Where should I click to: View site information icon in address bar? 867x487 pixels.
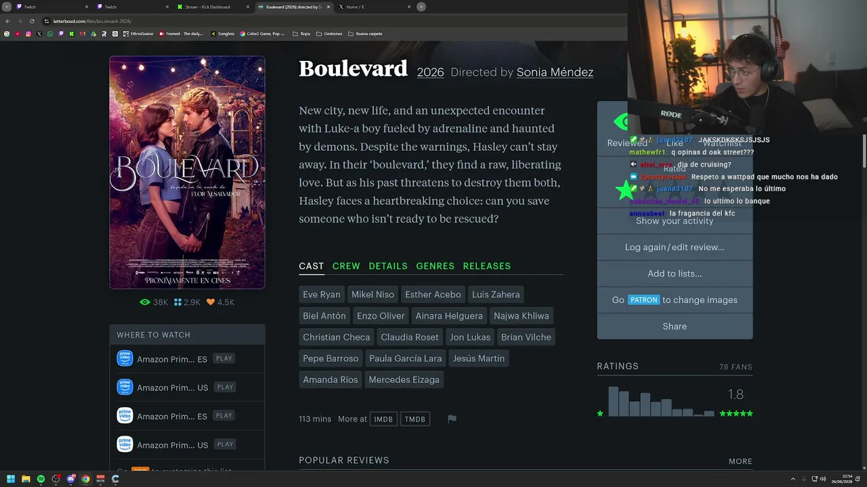click(47, 21)
